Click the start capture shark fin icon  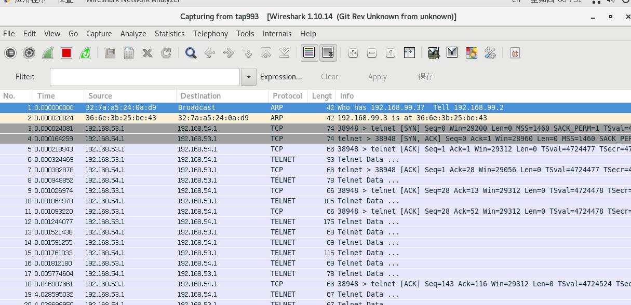(48, 53)
